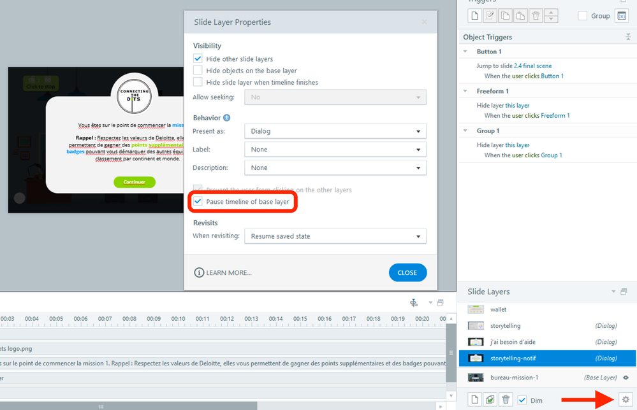The height and width of the screenshot is (410, 637).
Task: Undock the timeline panel
Action: click(x=440, y=303)
